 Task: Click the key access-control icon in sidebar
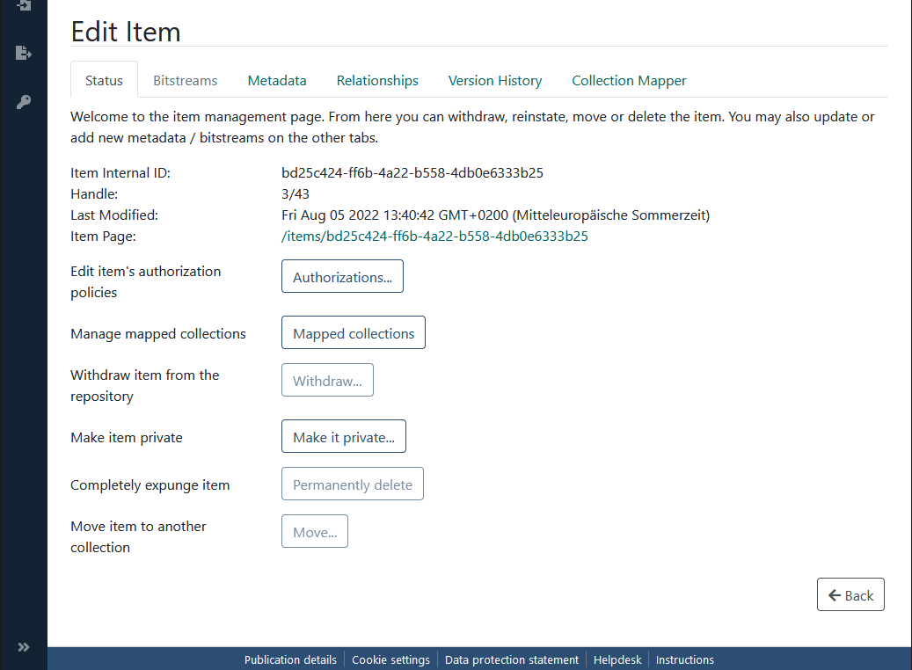tap(23, 102)
